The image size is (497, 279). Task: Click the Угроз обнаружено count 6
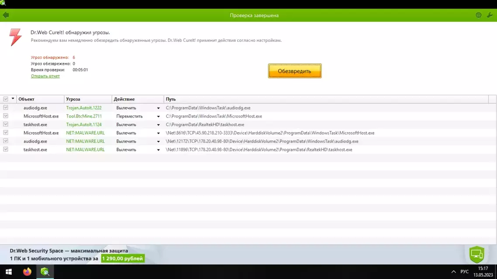[73, 57]
